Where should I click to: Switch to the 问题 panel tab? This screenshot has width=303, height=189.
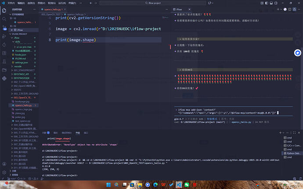(44, 132)
